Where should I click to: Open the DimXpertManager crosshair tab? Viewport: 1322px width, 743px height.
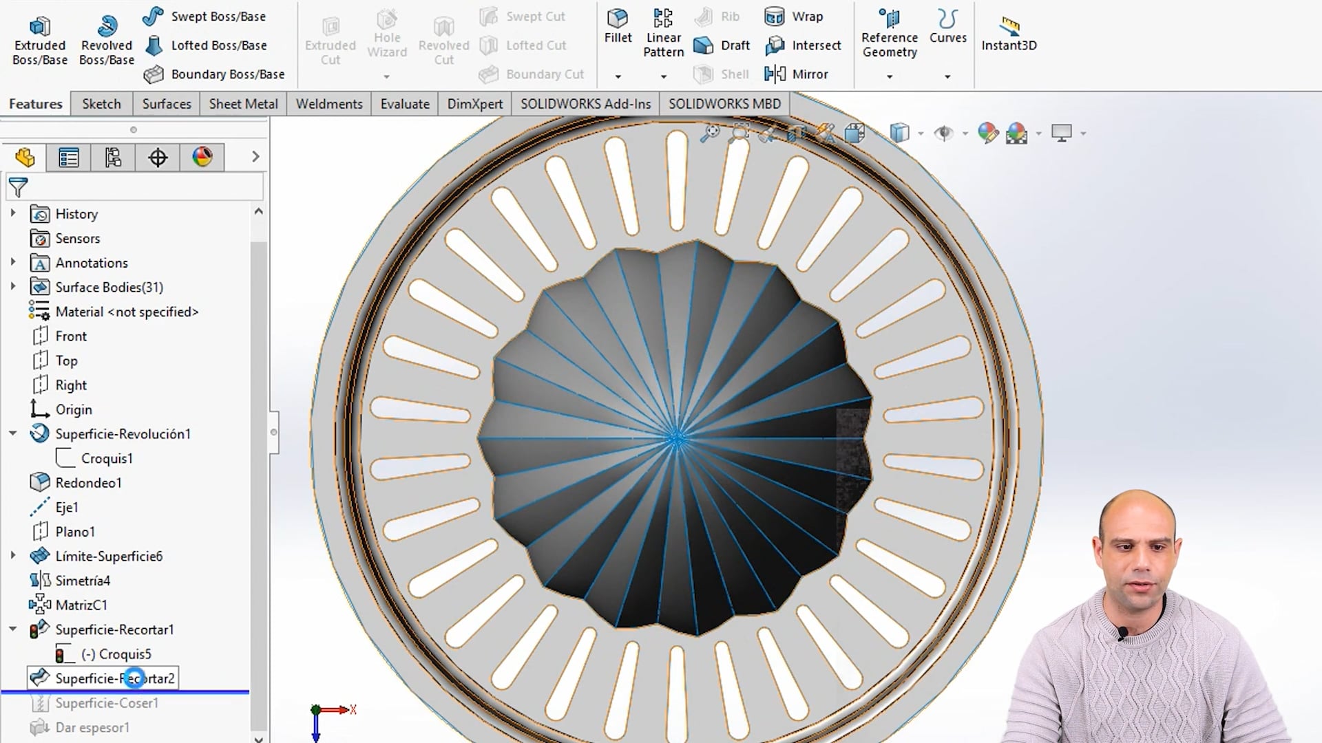coord(158,158)
